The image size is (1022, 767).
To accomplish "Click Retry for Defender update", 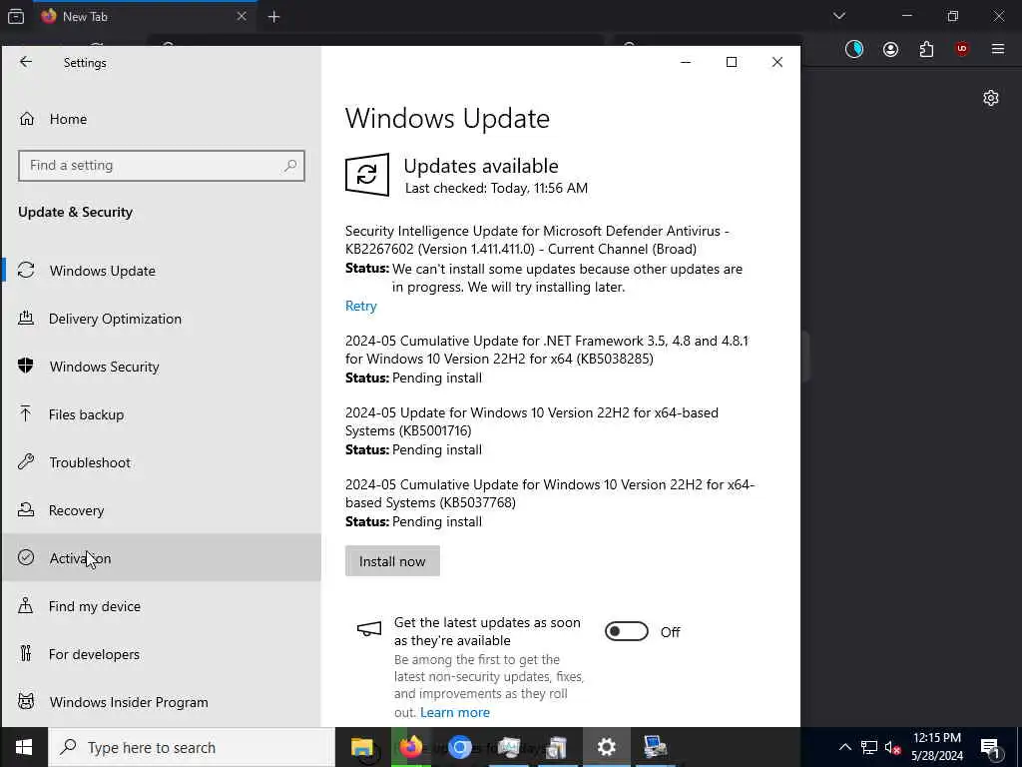I will click(360, 306).
